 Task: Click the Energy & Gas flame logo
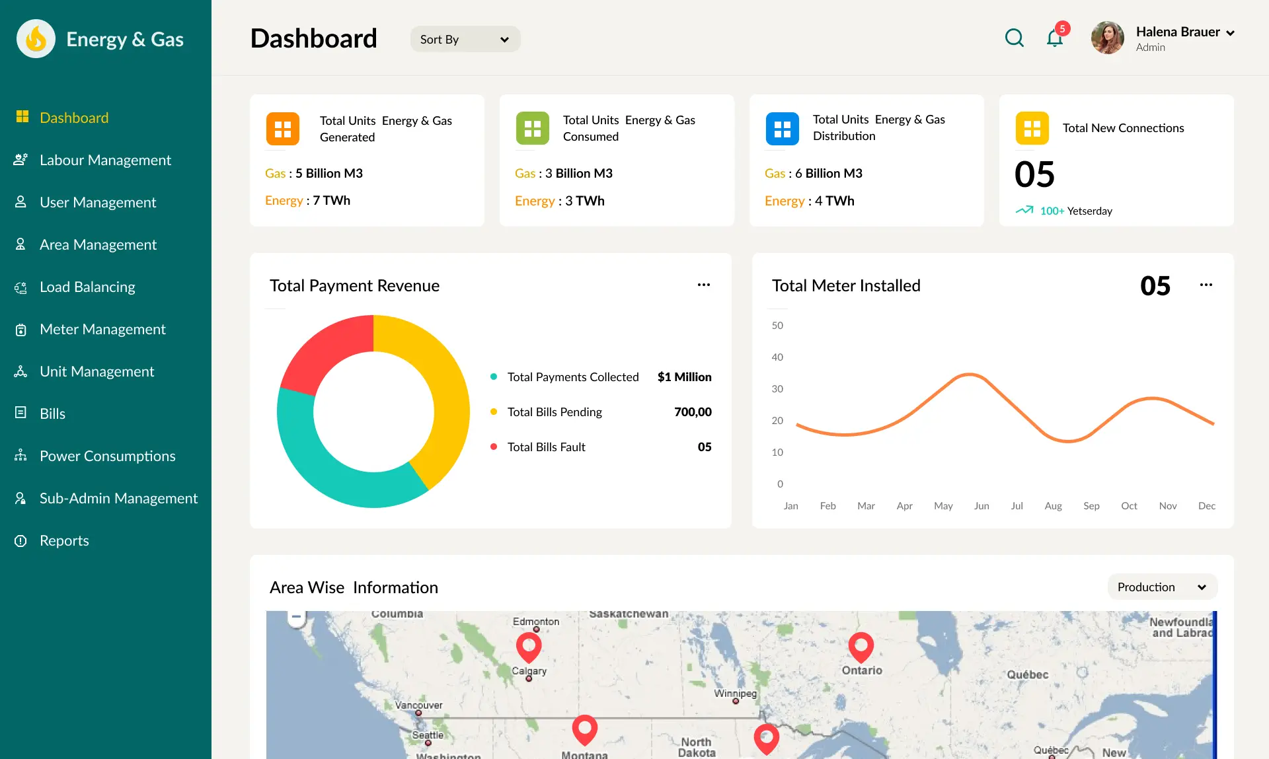point(36,38)
